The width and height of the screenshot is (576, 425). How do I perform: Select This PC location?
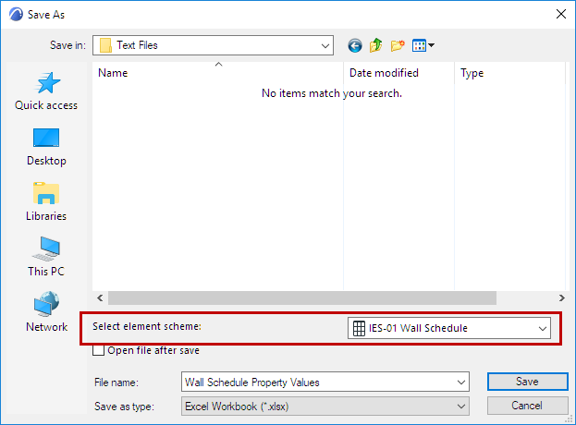click(x=46, y=257)
